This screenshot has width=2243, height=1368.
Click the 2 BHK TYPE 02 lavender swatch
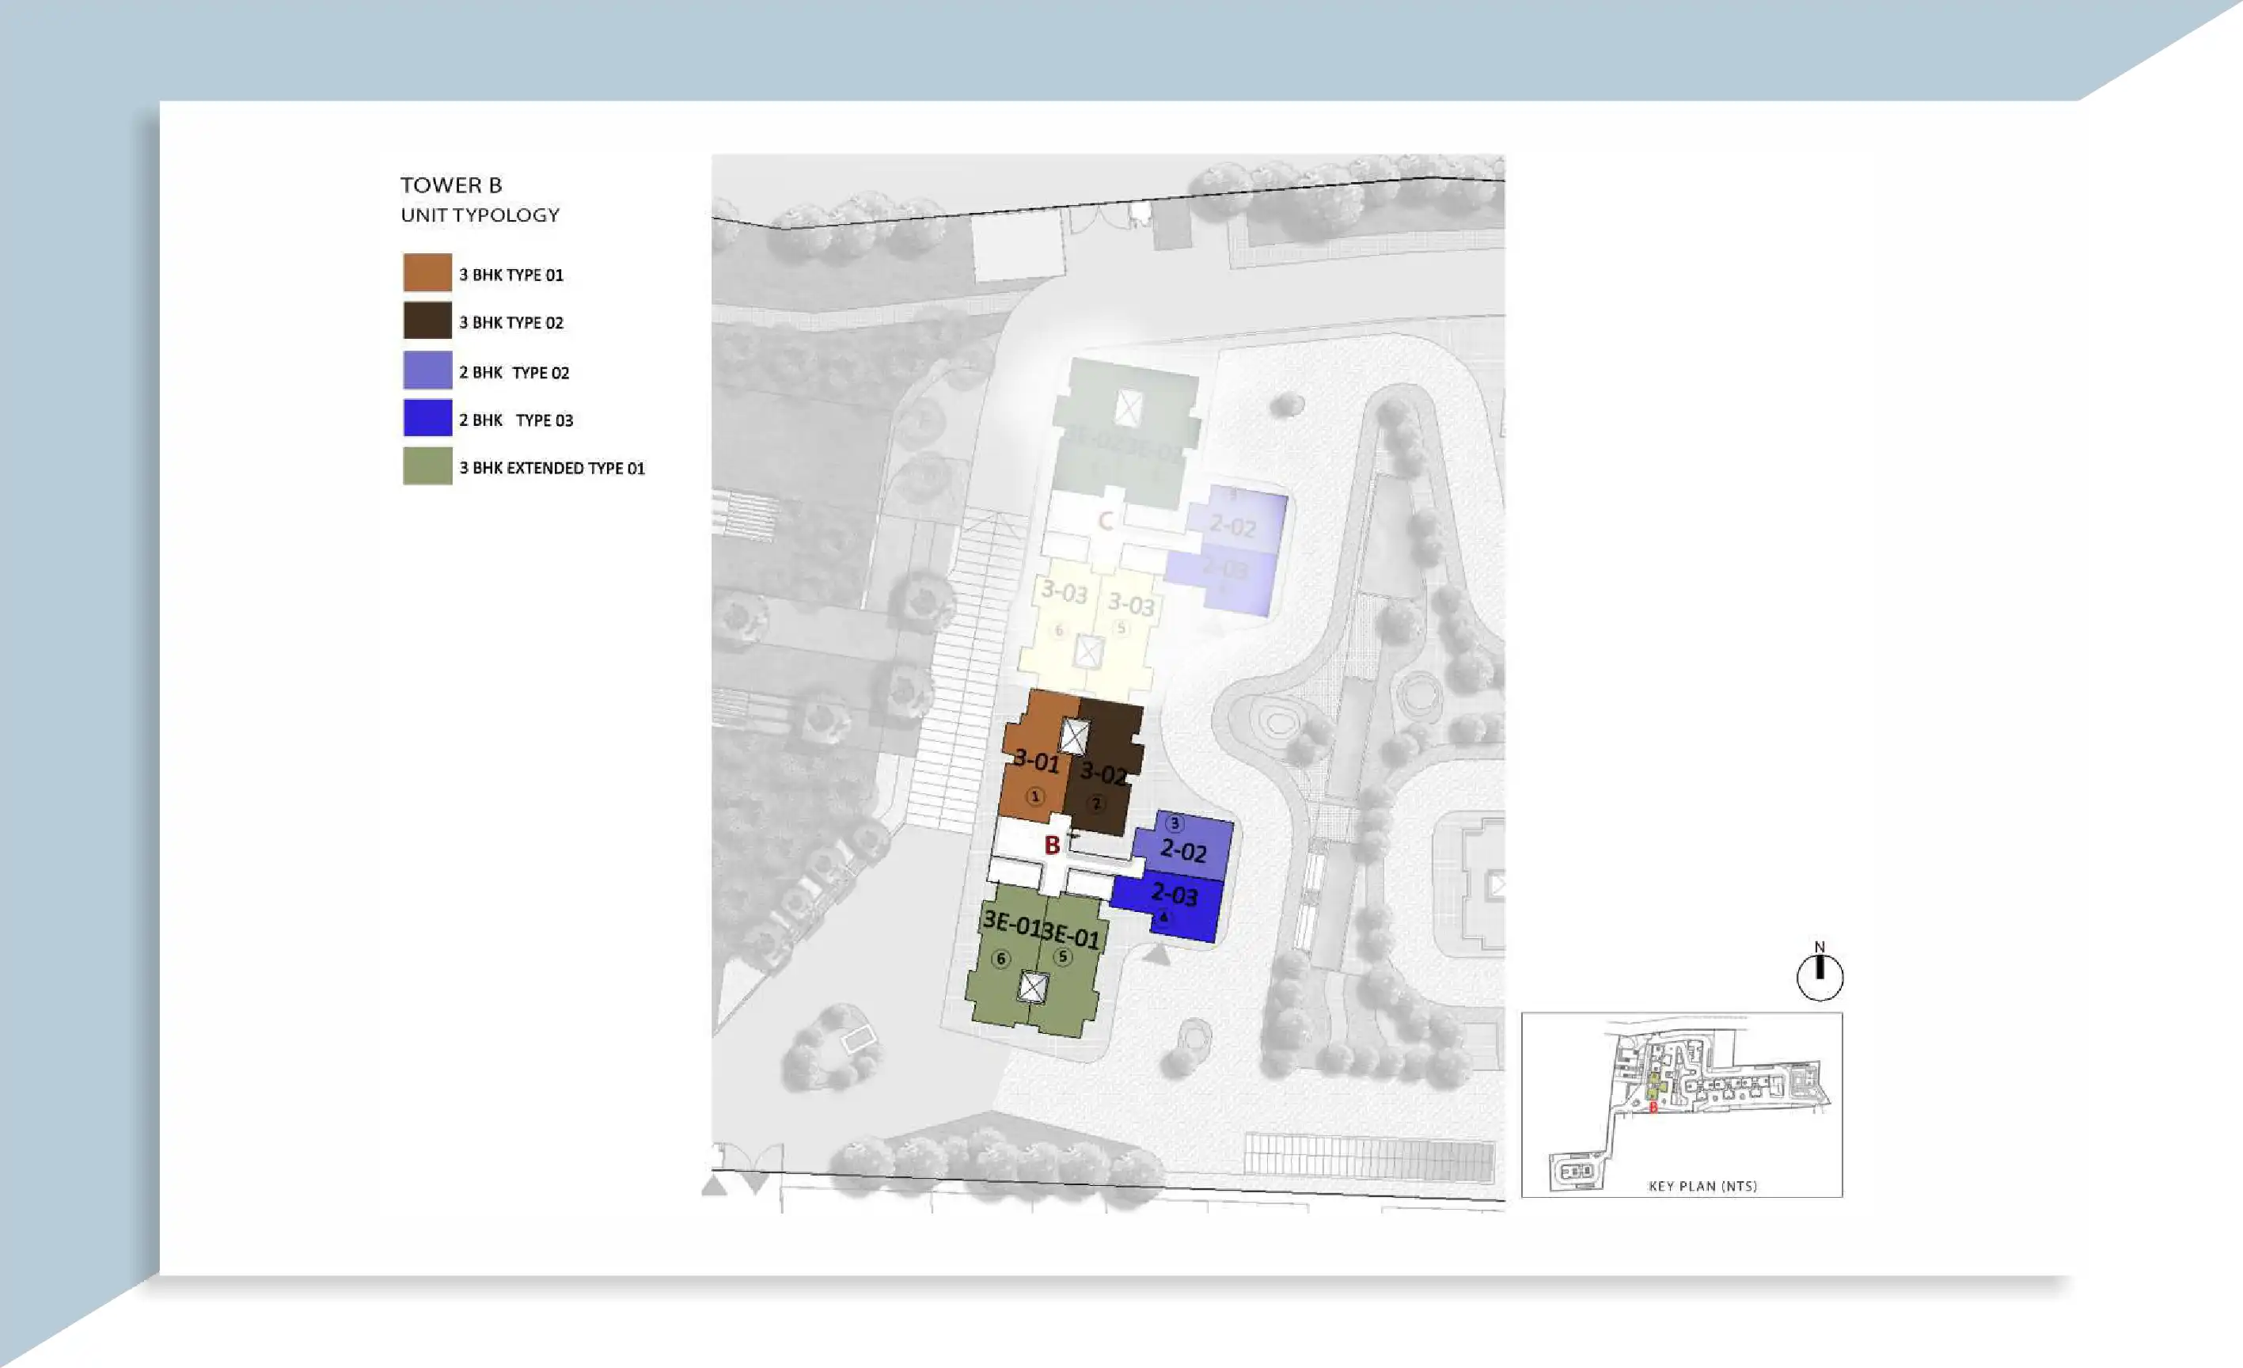pyautogui.click(x=427, y=370)
